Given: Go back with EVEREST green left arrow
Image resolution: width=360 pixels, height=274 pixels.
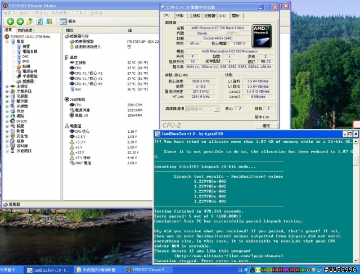Looking at the screenshot, I should 10,21.
